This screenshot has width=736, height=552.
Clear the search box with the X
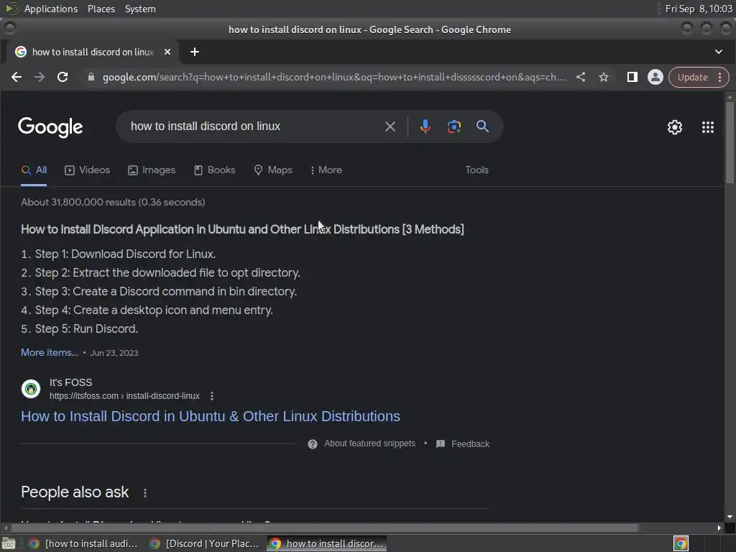coord(390,126)
